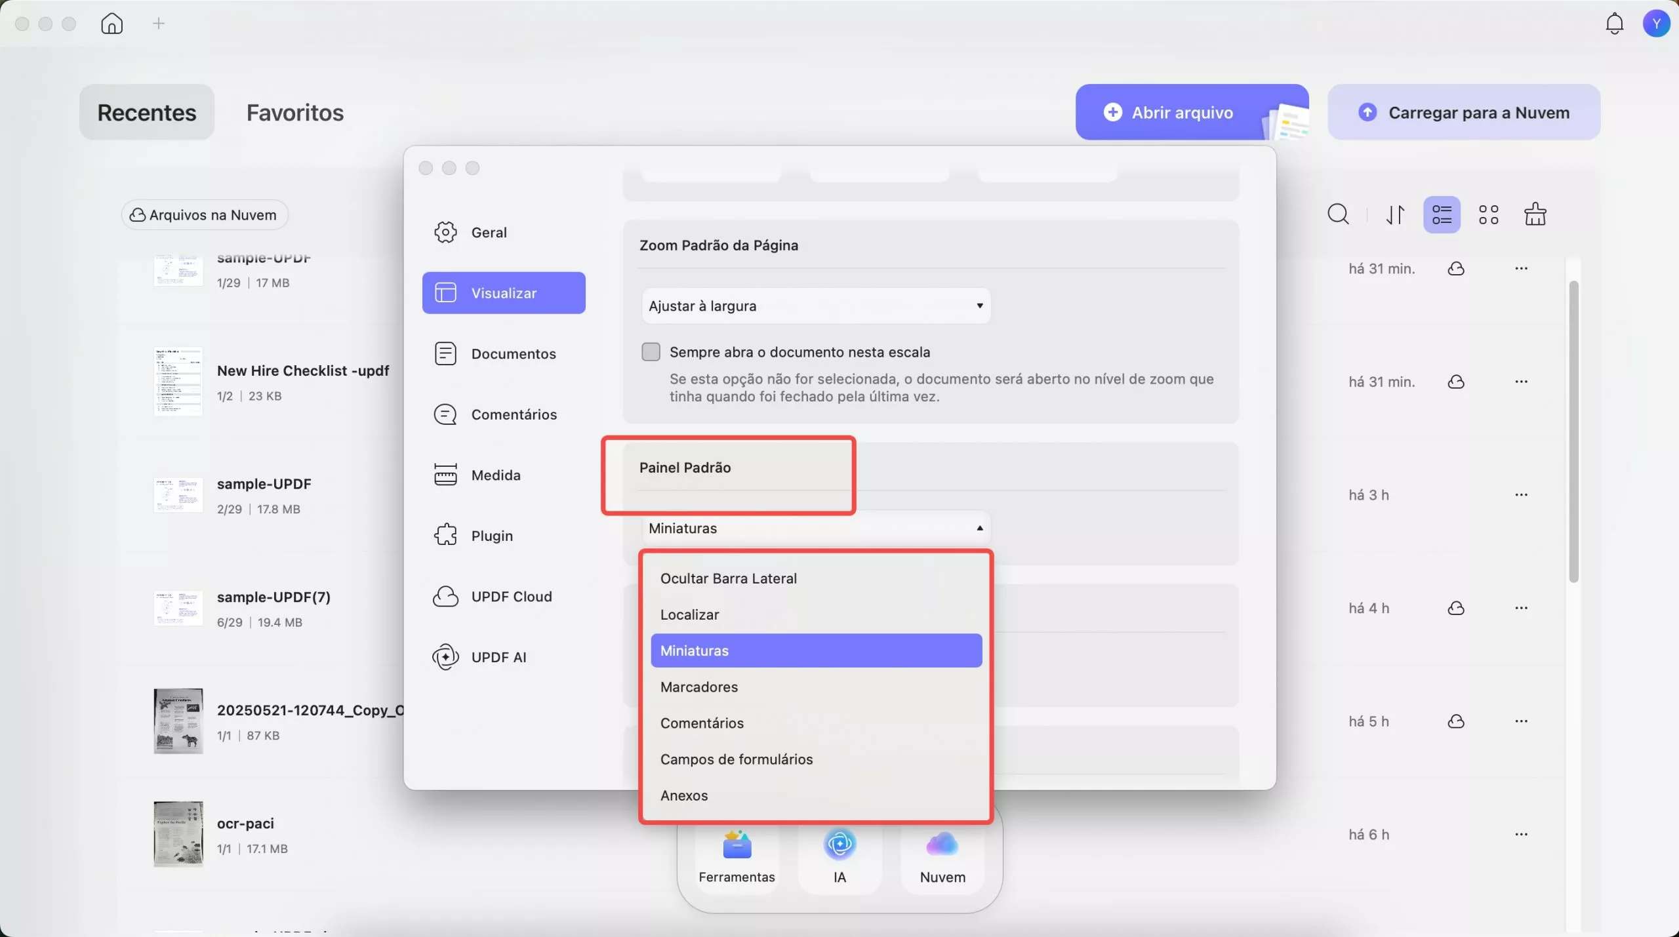
Task: Open more options for sample-UPDF(7)
Action: [1522, 608]
